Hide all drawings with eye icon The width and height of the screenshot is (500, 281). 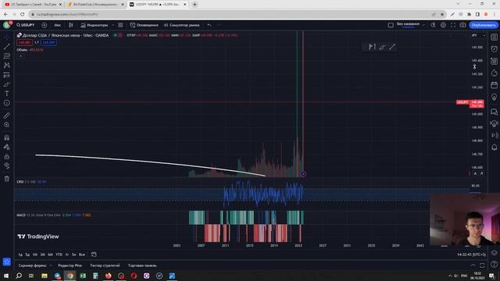coord(7,165)
